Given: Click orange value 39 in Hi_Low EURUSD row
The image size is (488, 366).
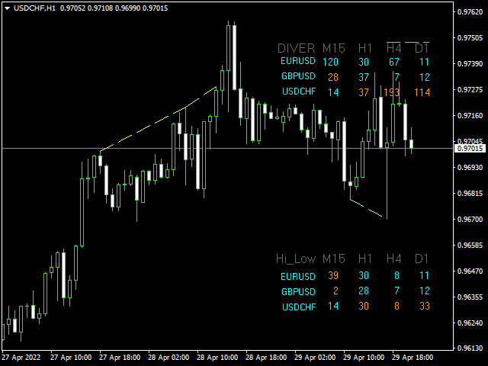Looking at the screenshot, I should pos(333,275).
